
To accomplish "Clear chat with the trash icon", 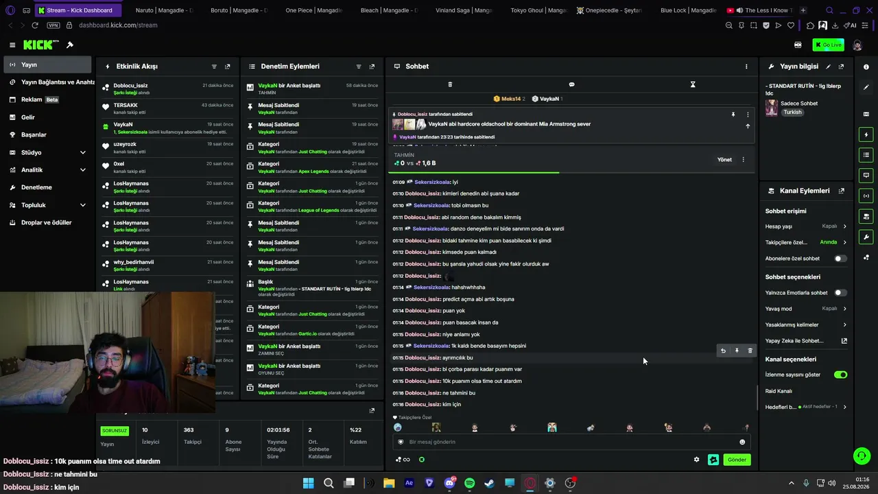I will point(450,84).
